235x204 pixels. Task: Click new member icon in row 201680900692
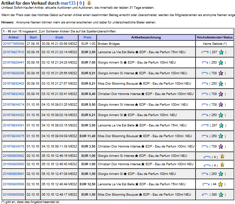coord(222,156)
